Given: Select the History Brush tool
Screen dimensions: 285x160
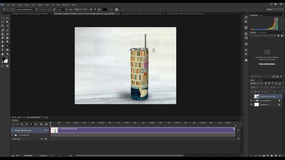Looking at the screenshot, I should (7, 34).
